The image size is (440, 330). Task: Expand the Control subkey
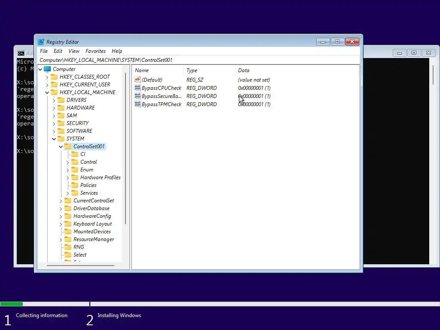tap(67, 162)
